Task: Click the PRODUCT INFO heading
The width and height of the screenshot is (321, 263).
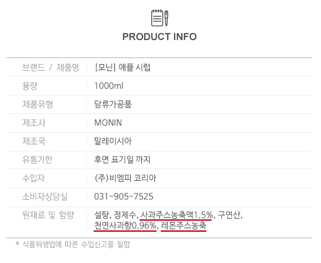Action: tap(159, 37)
